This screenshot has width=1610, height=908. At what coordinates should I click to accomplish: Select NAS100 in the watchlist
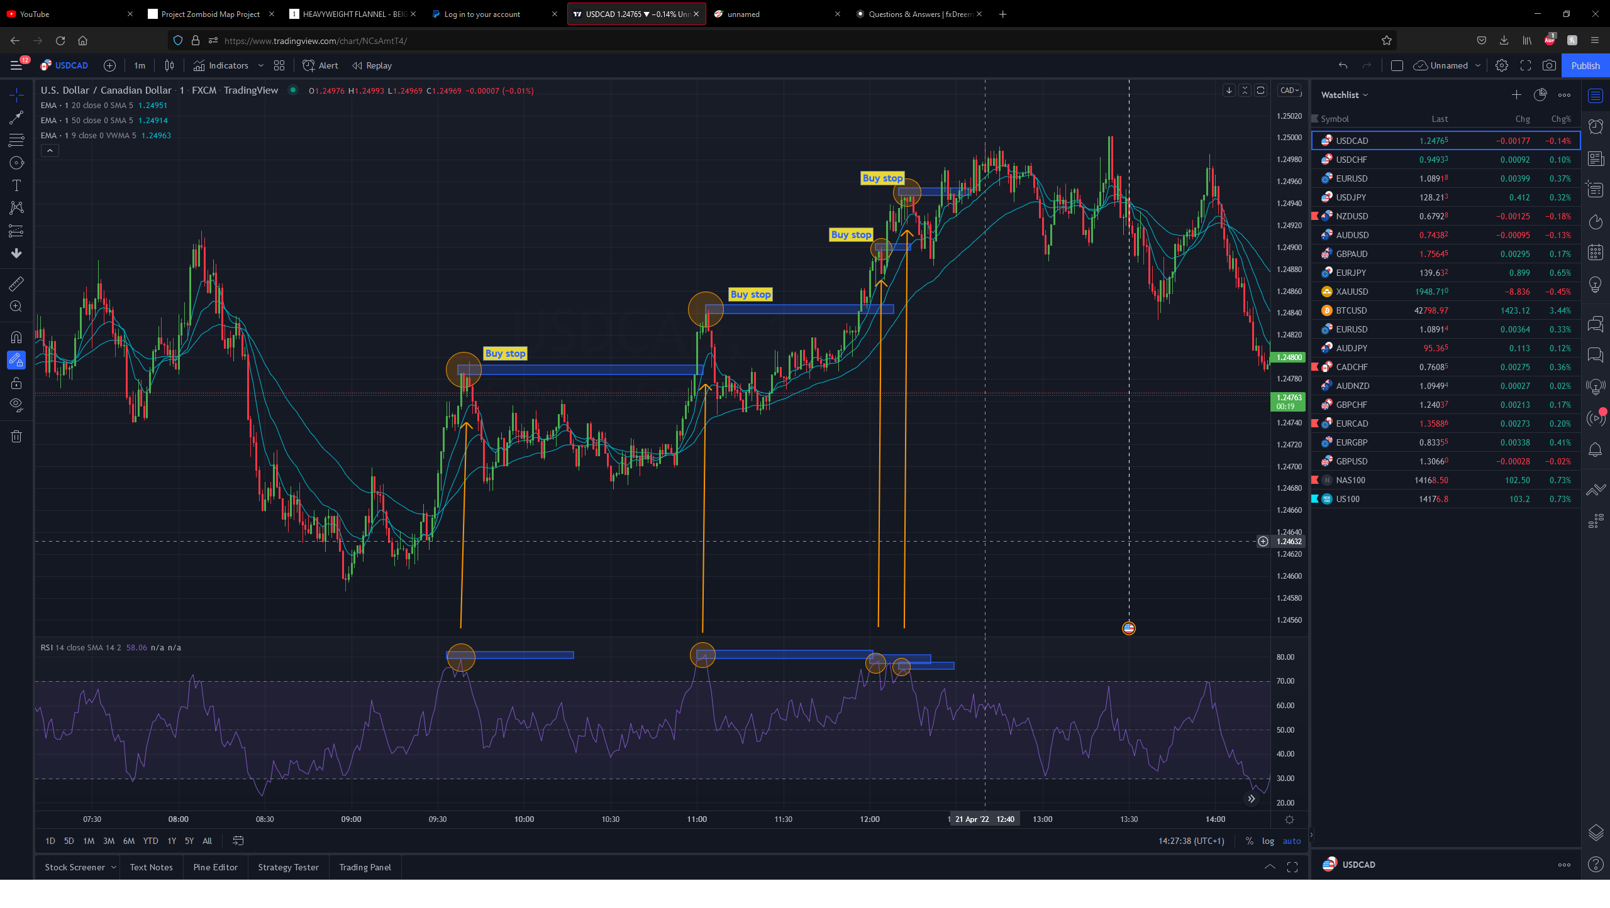point(1445,480)
